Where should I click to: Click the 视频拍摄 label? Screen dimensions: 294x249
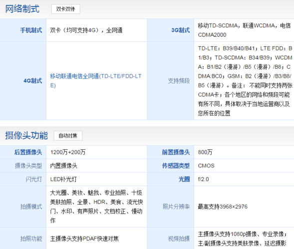[x=179, y=239]
